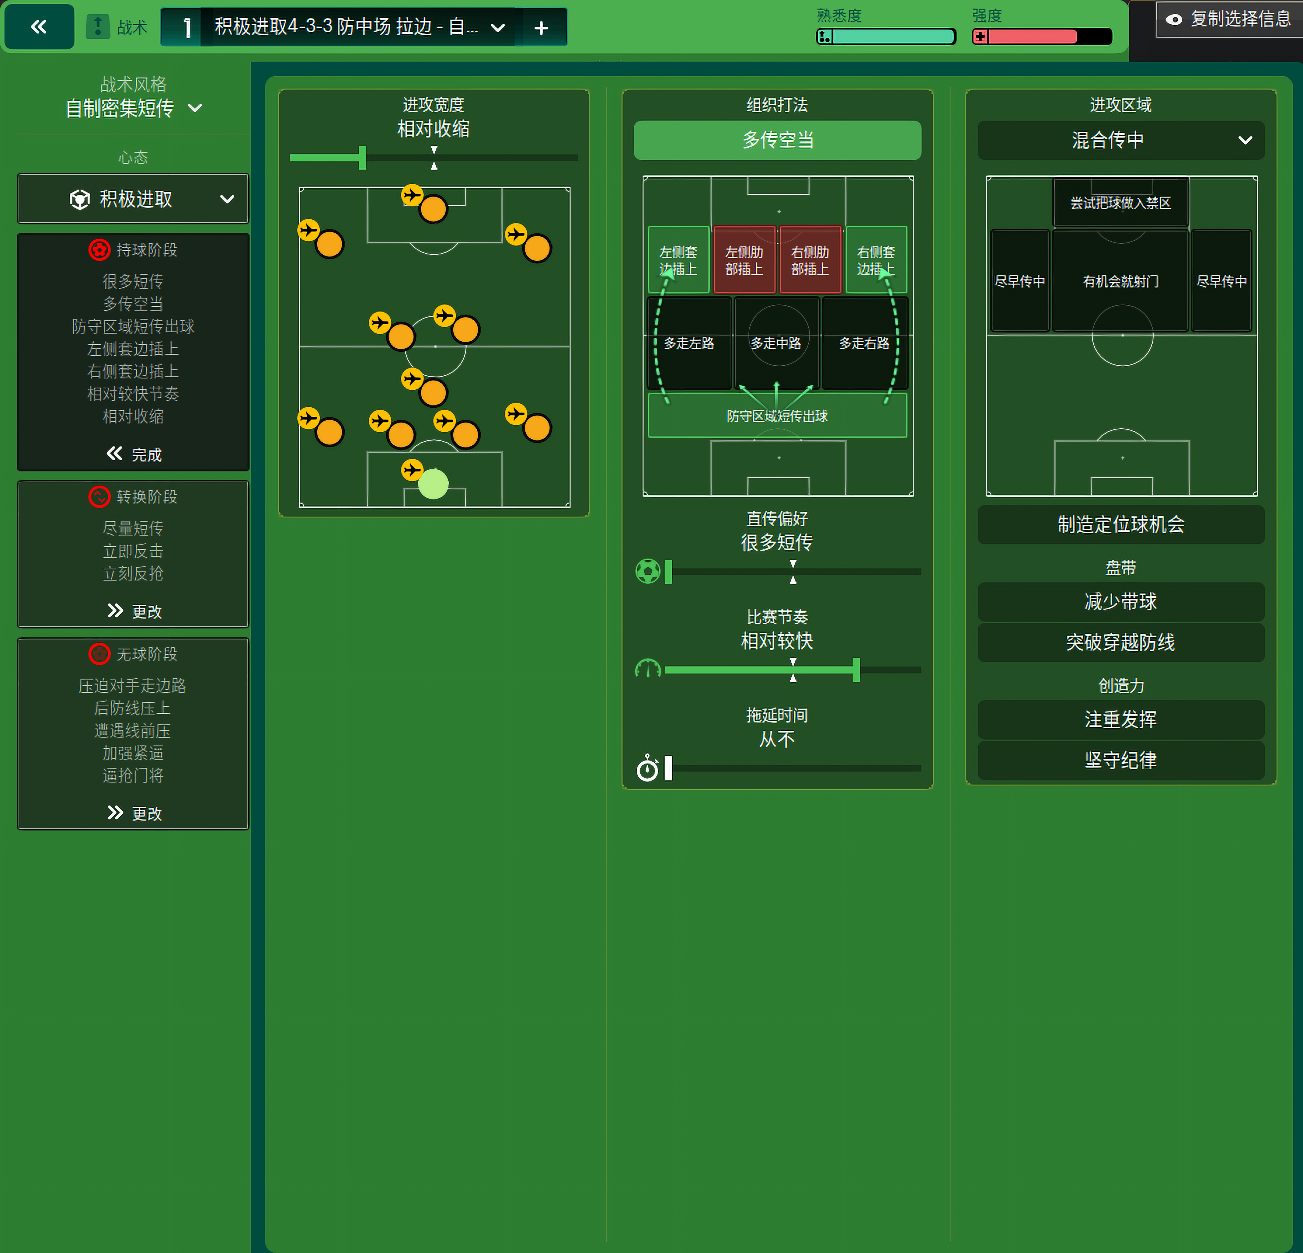Adjust the 进攻宽度 width slider handle

click(x=362, y=158)
